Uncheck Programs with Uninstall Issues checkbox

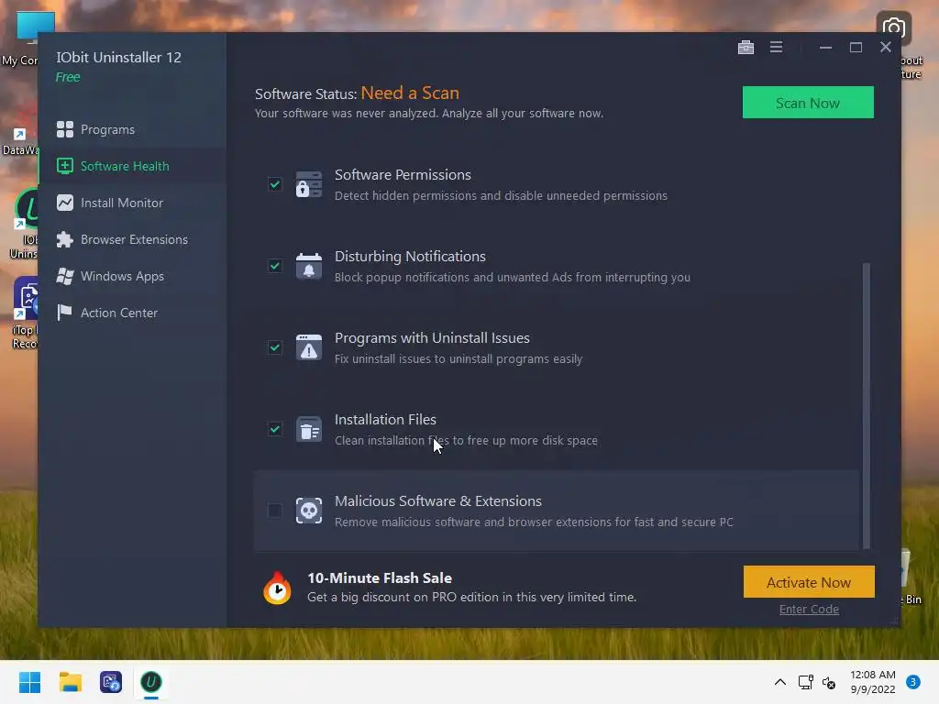tap(275, 347)
